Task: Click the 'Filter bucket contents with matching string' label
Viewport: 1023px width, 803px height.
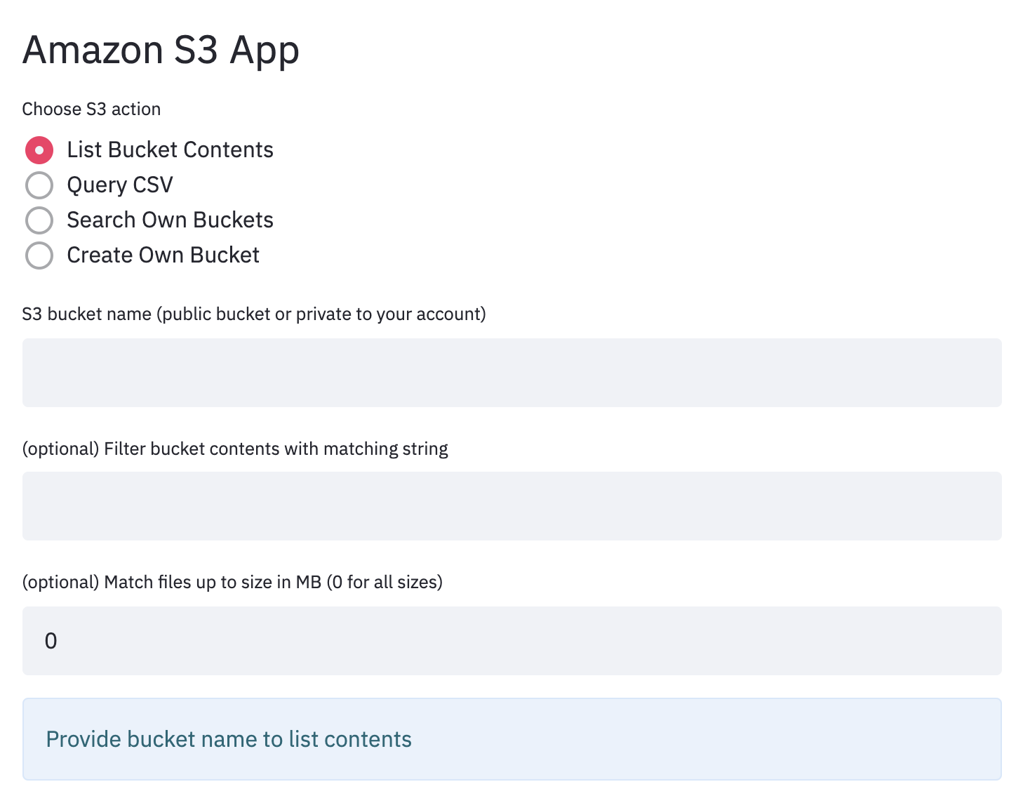Action: coord(276,449)
